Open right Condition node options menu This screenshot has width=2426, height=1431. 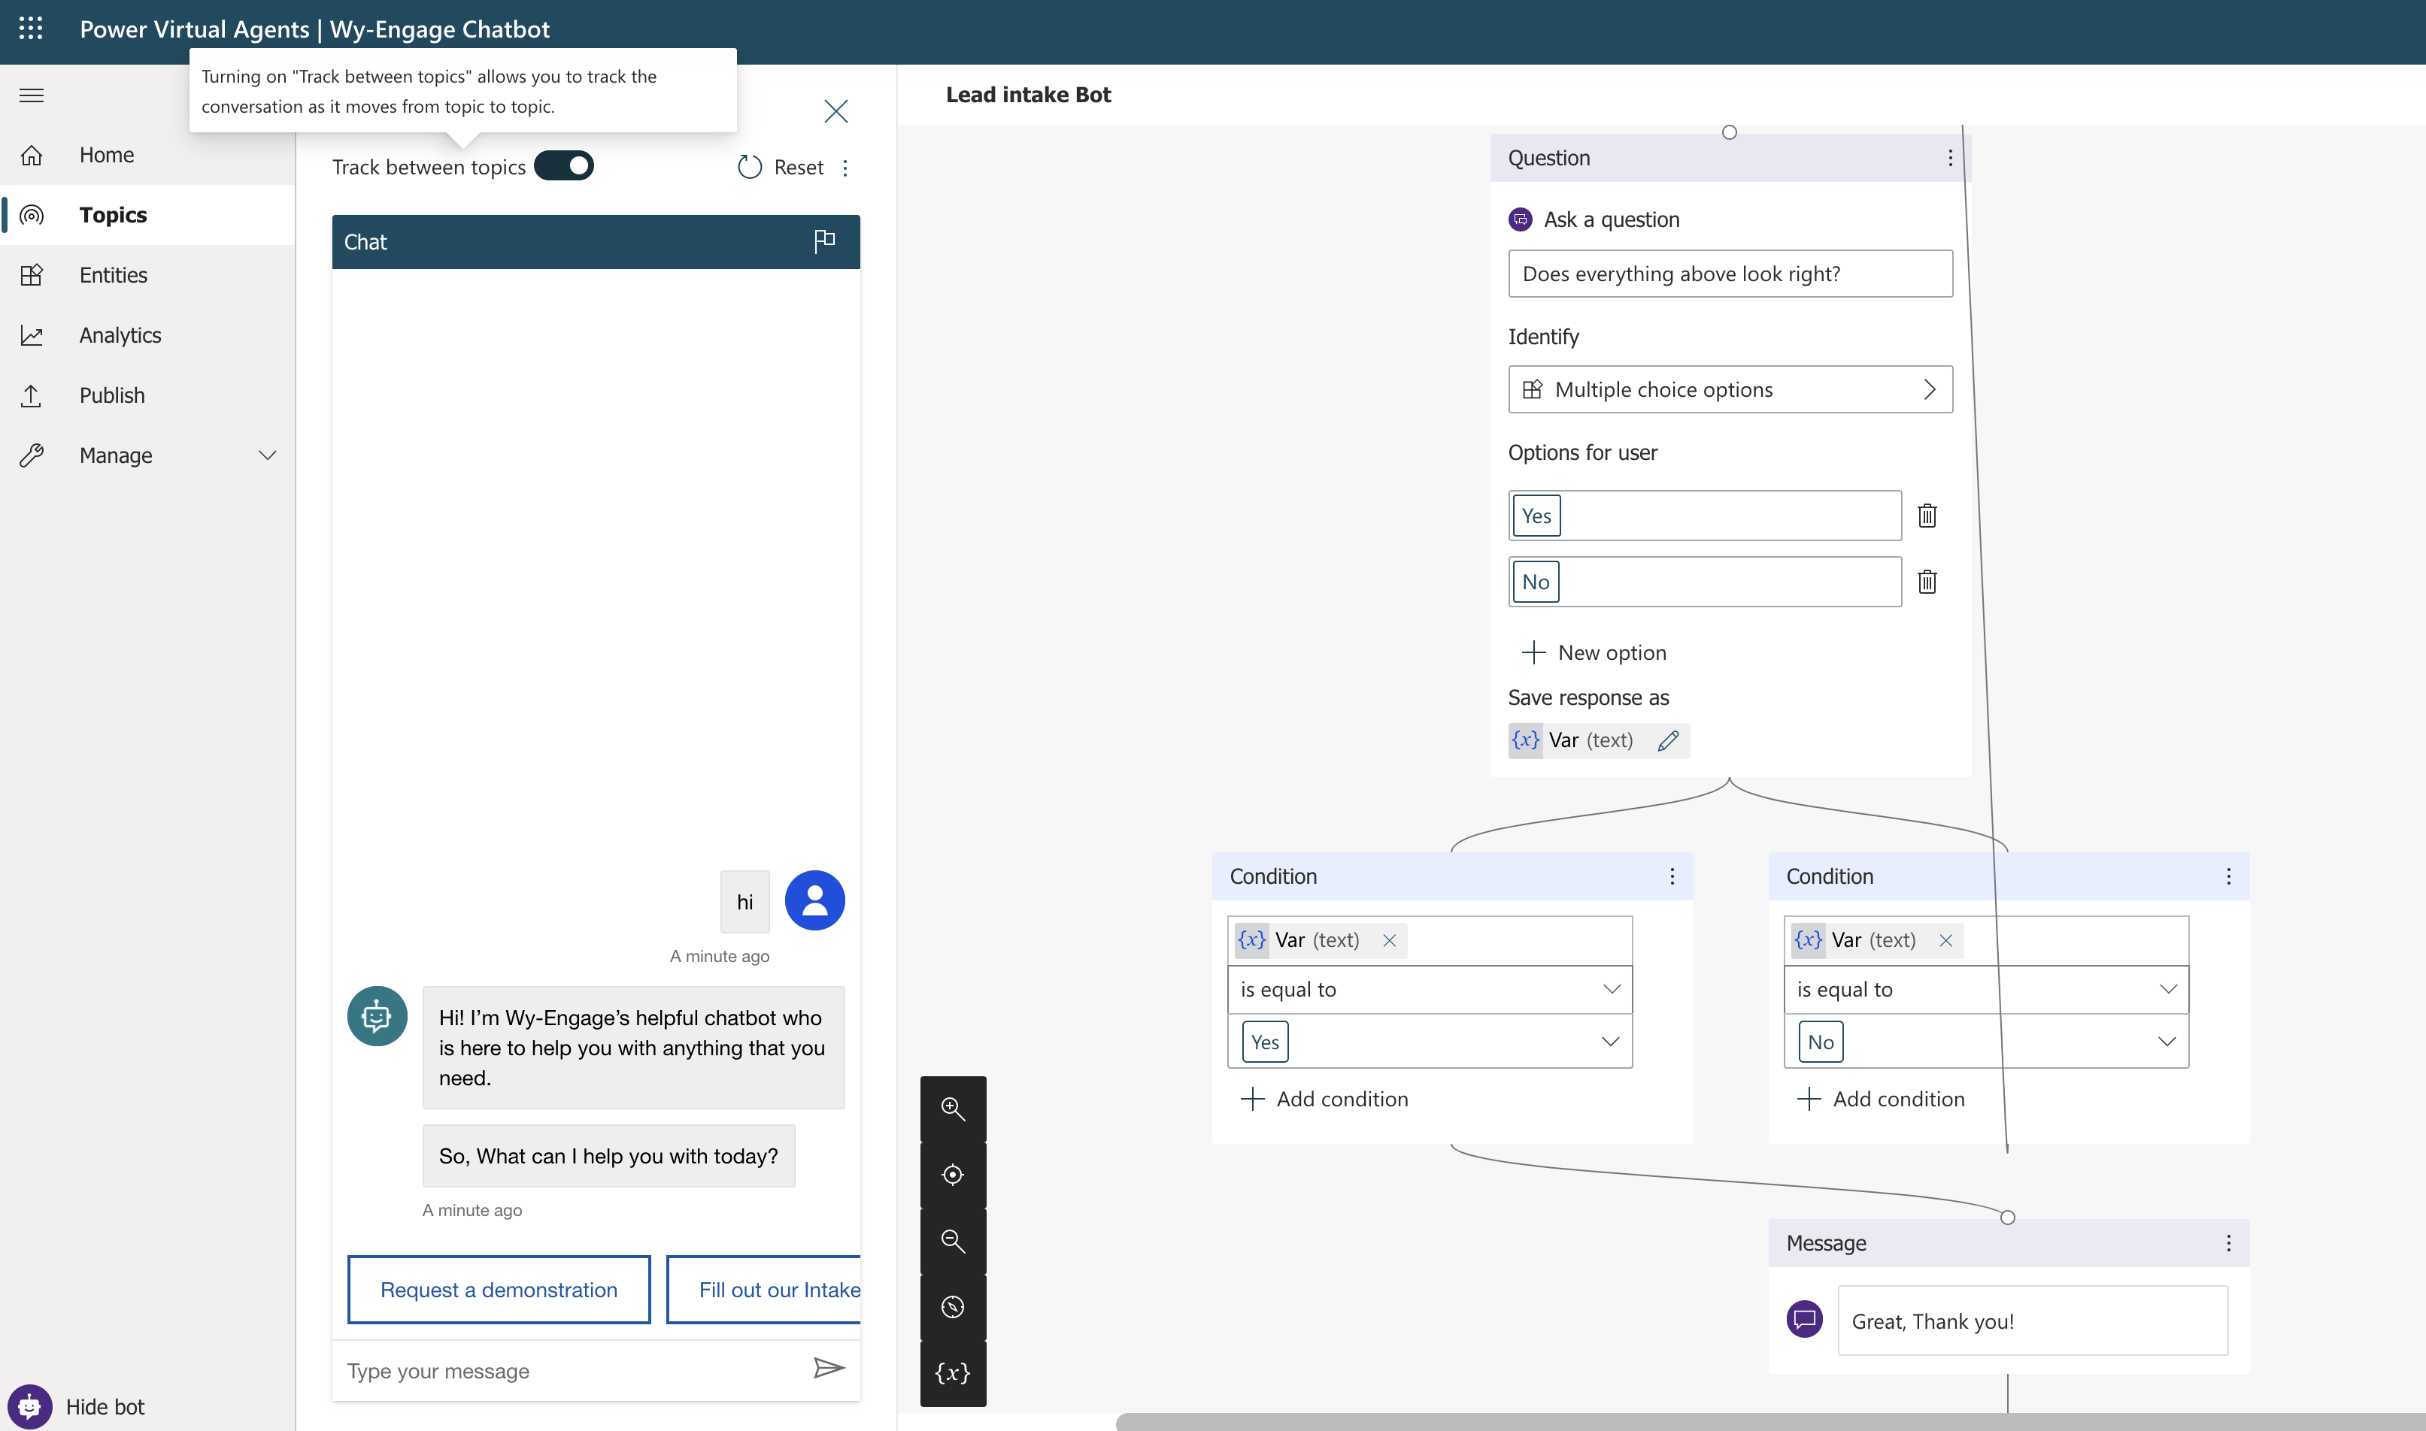coord(2229,876)
